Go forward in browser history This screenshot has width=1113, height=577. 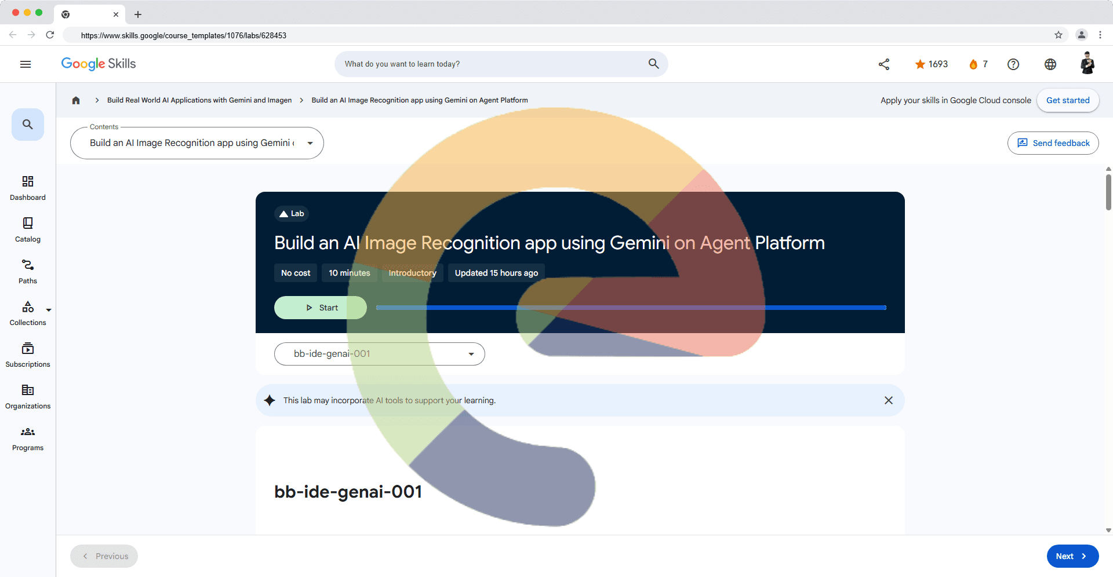31,35
